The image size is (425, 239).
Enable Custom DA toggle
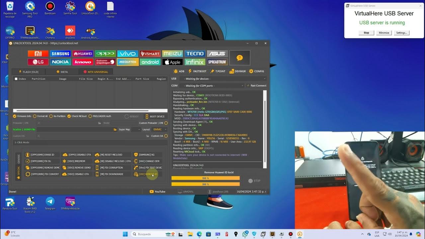pyautogui.click(x=166, y=136)
